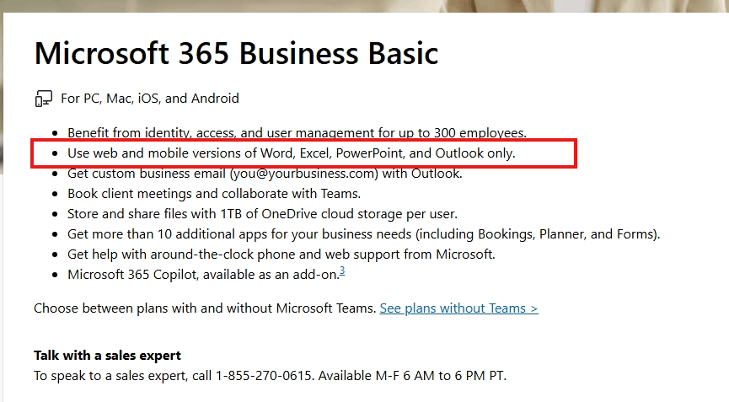Open See plans without Teams link
The image size is (729, 402).
(x=458, y=308)
